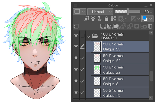Toggle lock transparent pixels icon
Screen dimensions: 158x104
point(113,19)
